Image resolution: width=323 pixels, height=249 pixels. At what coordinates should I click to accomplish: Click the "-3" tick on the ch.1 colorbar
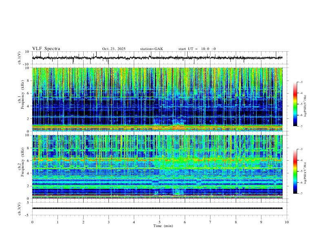pos(301,82)
